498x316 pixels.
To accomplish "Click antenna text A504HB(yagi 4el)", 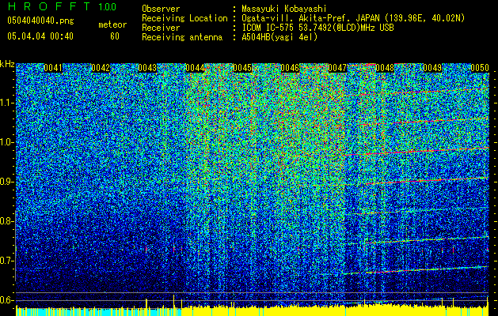I will click(x=279, y=37).
